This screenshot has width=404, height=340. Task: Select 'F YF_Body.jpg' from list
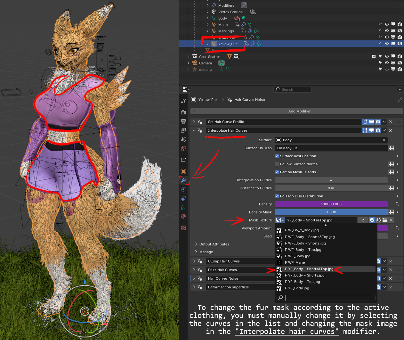(326, 288)
